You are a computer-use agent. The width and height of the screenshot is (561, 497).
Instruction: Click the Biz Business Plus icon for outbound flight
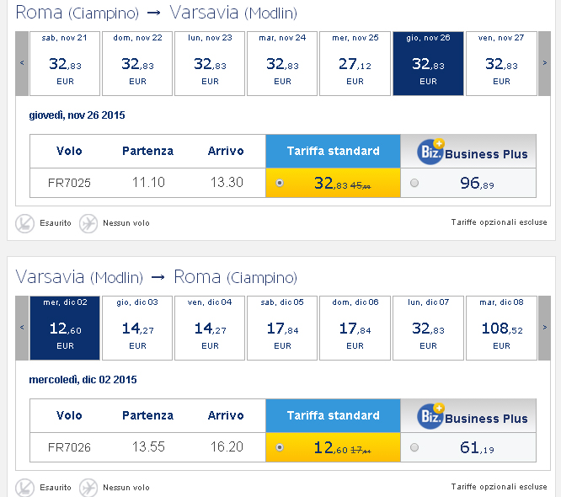click(430, 152)
